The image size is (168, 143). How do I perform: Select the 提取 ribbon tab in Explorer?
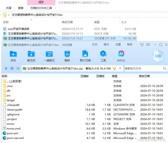click(41, 2)
